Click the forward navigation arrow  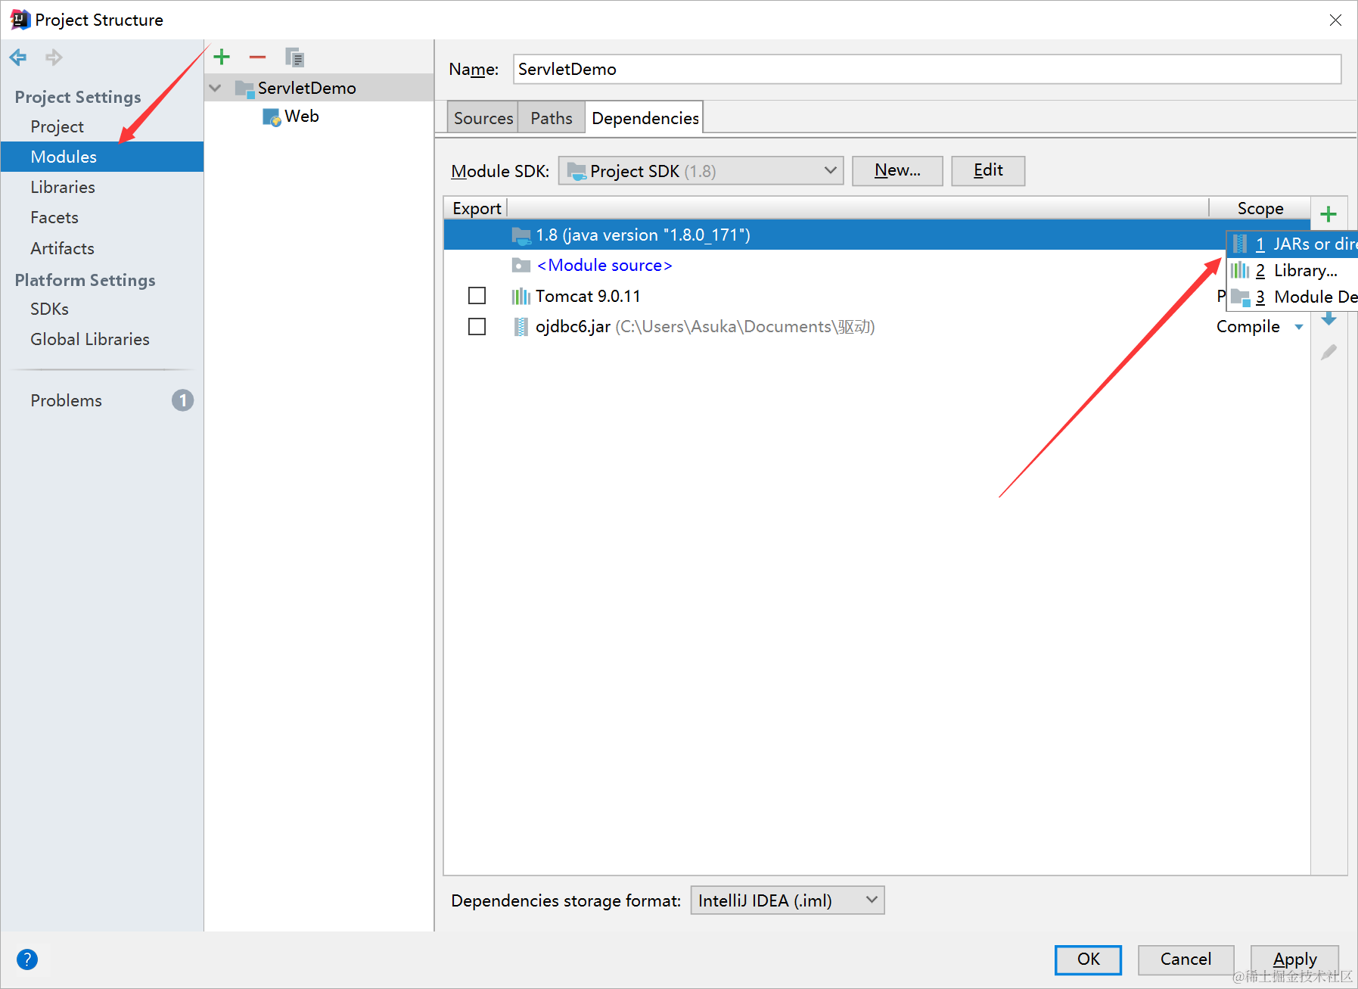(x=54, y=57)
